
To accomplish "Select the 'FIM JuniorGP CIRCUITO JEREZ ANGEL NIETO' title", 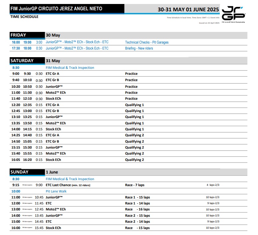I will coord(56,9).
